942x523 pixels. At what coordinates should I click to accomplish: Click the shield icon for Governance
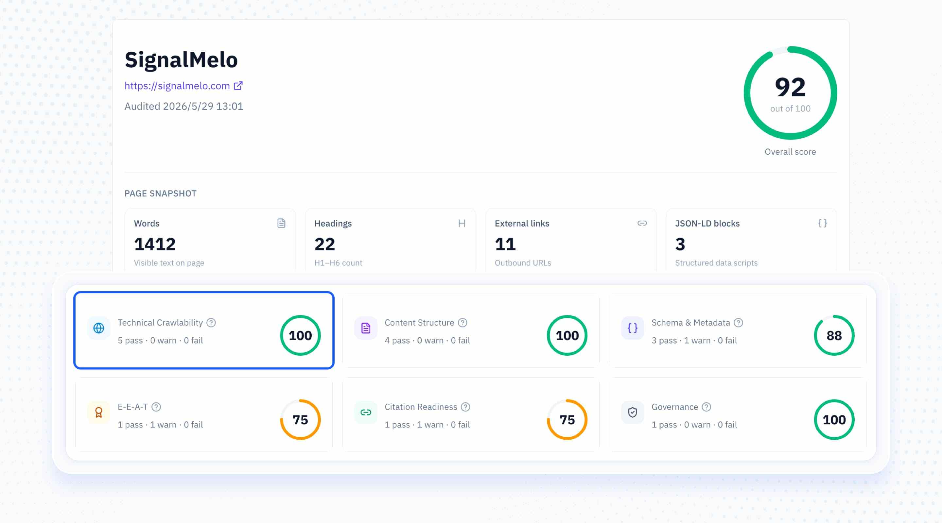pyautogui.click(x=633, y=412)
